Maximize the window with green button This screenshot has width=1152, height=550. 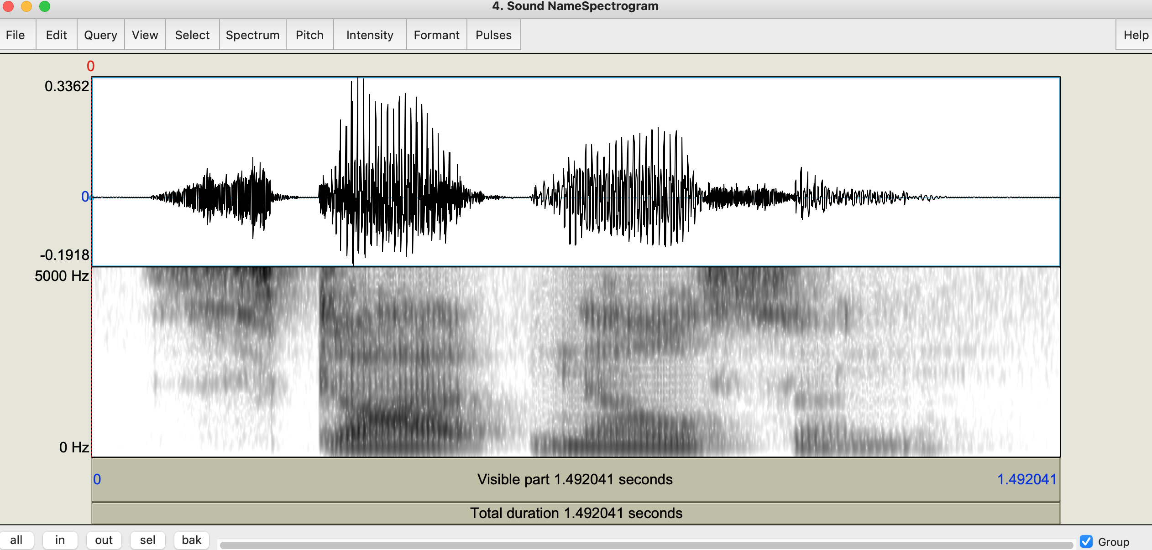(45, 6)
